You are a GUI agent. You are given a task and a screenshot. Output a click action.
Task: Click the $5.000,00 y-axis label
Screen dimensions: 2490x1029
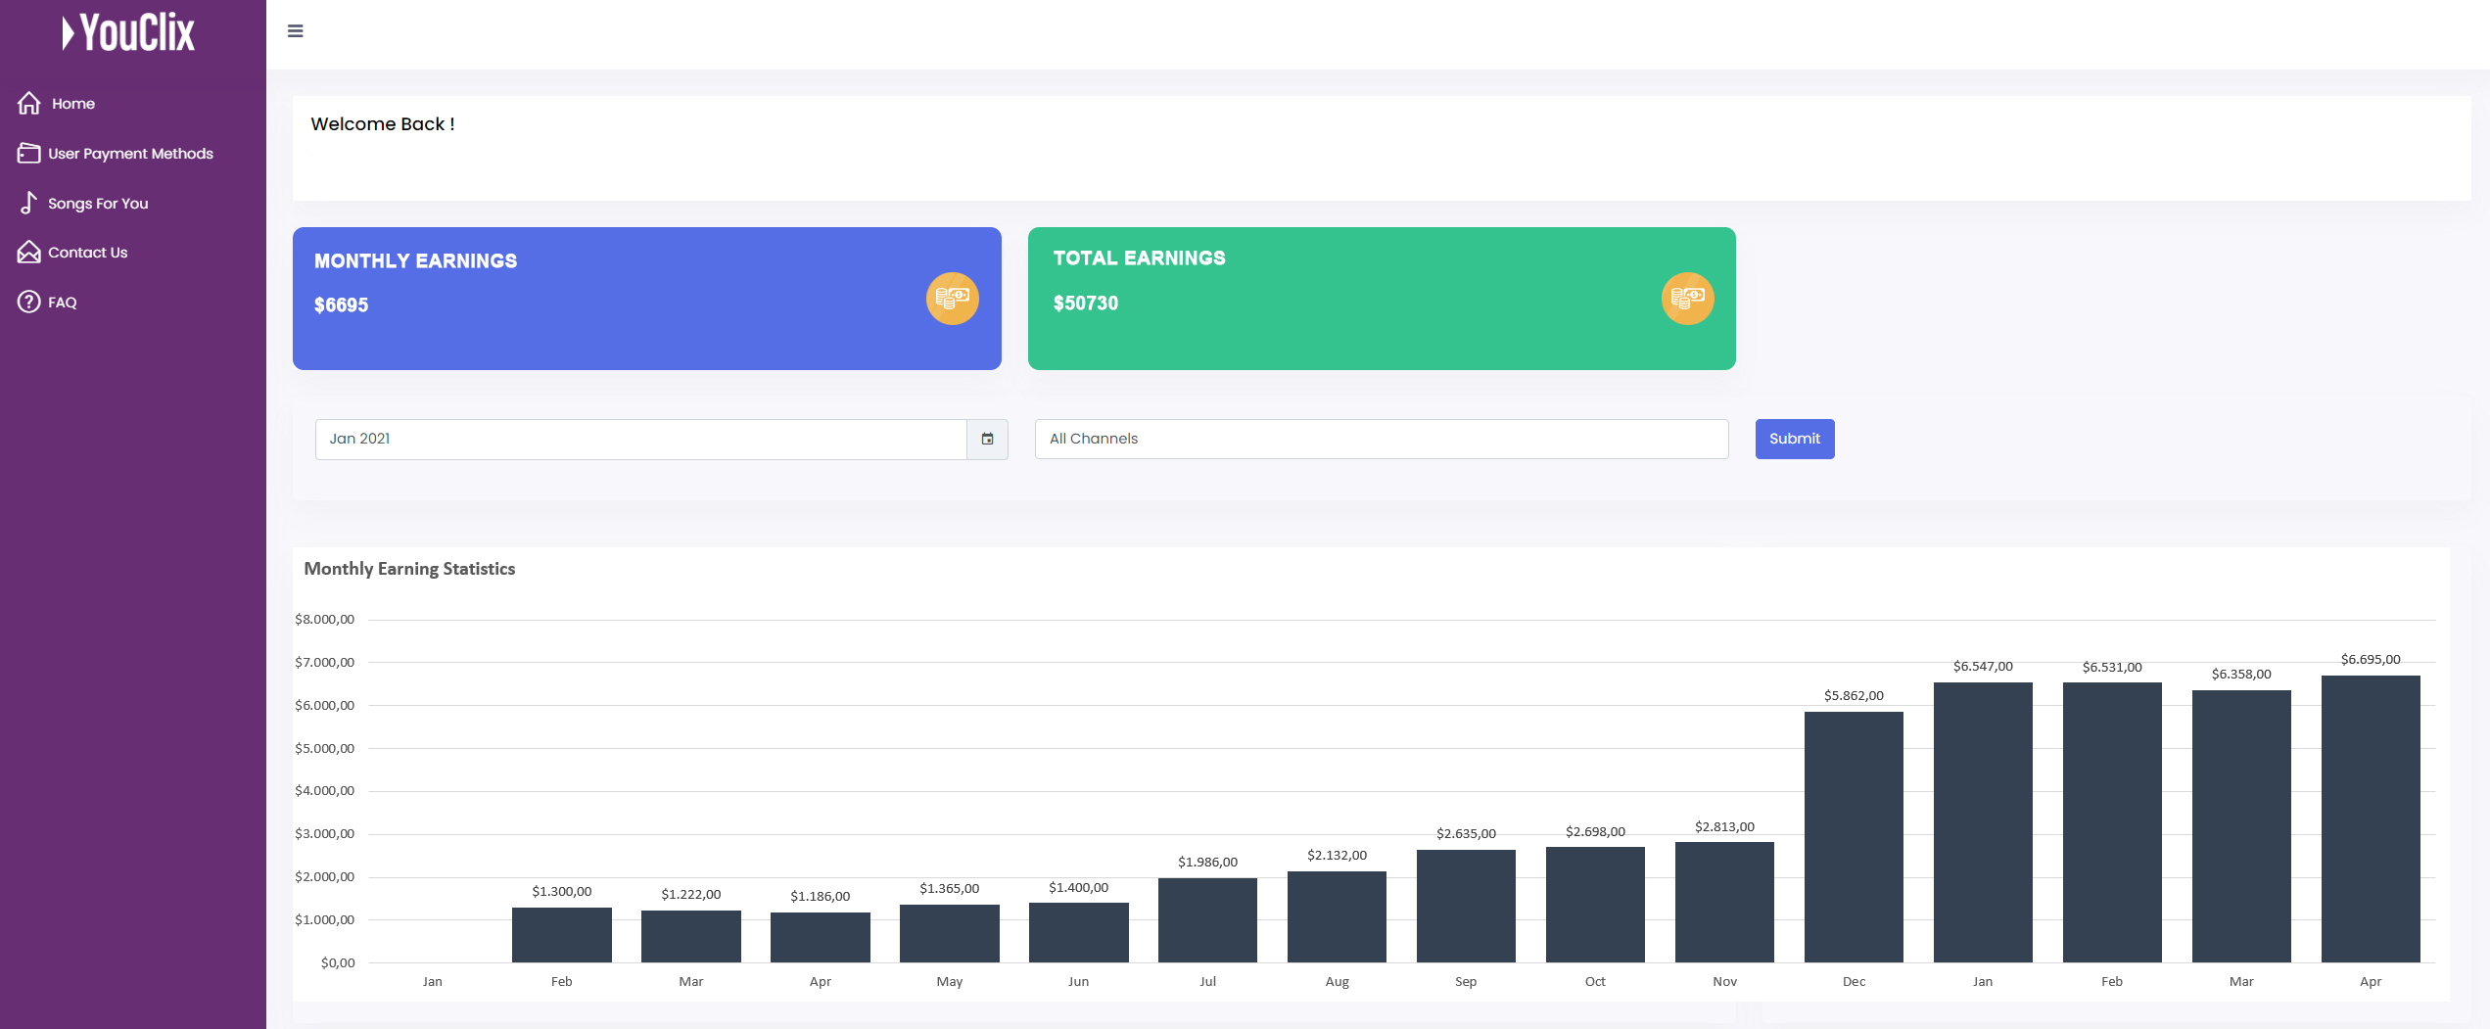pyautogui.click(x=324, y=749)
